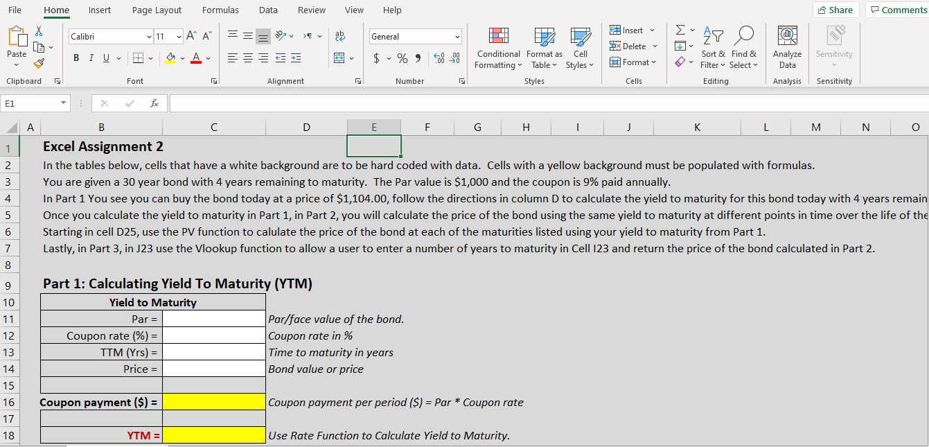Apply the yellow Fill Color swatch
The image size is (929, 447).
tap(170, 58)
